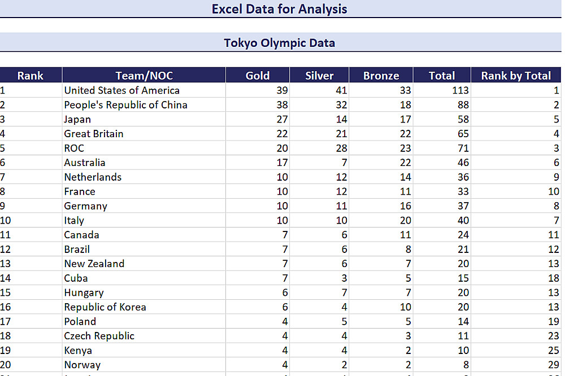The height and width of the screenshot is (376, 565).
Task: Click the Tokyo Olympic Data heading
Action: [x=280, y=43]
